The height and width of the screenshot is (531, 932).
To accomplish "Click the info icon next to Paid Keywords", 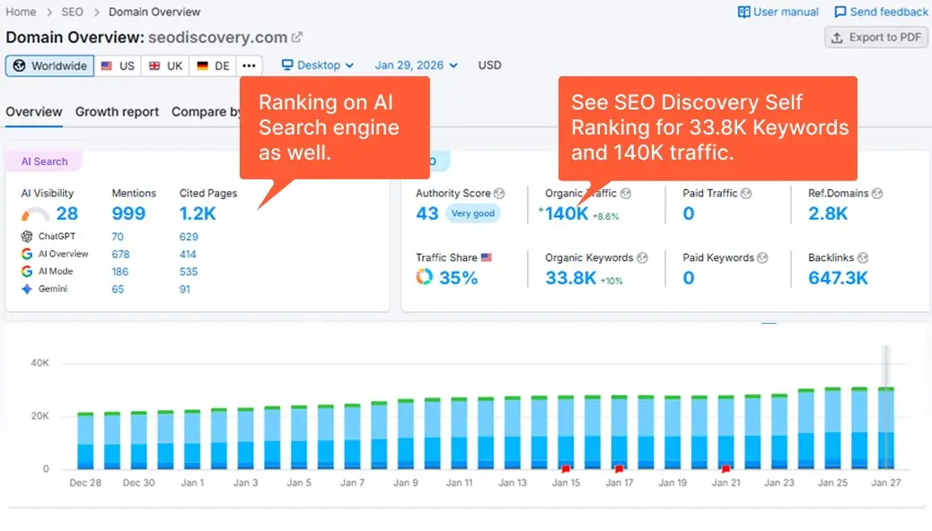I will 762,257.
